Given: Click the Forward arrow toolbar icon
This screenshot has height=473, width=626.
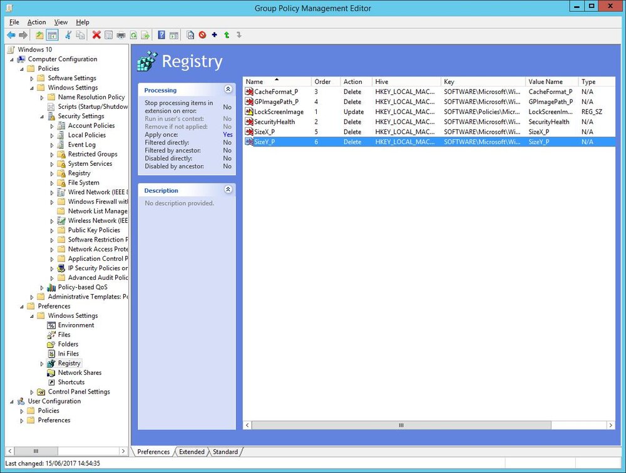Looking at the screenshot, I should tap(23, 35).
